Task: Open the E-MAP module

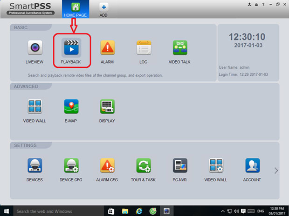Action: tap(71, 106)
